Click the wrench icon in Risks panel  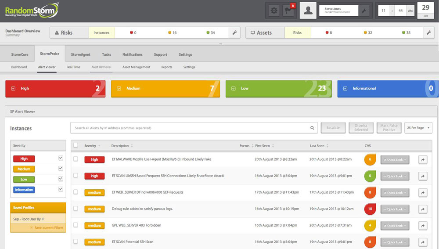pyautogui.click(x=234, y=32)
